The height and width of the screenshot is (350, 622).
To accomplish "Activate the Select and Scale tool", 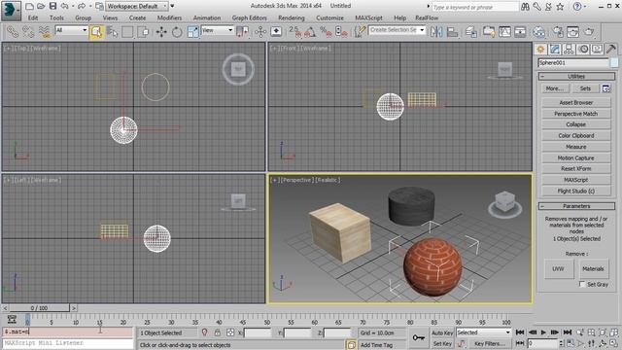I will 192,32.
